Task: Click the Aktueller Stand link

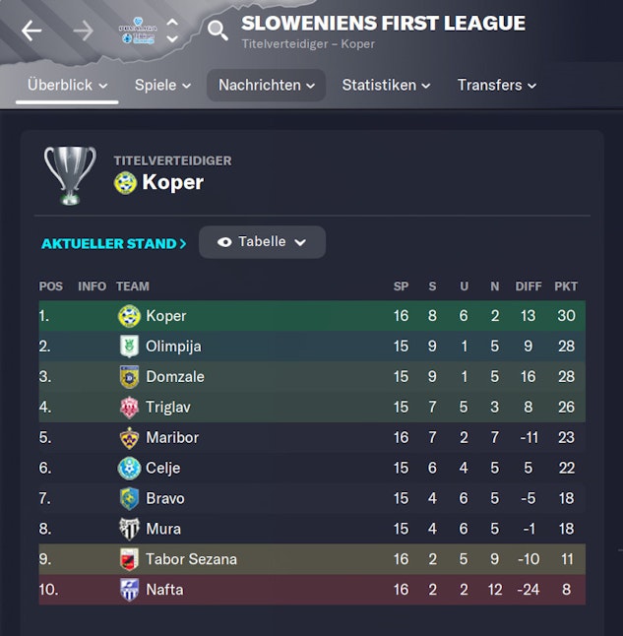Action: click(x=113, y=243)
